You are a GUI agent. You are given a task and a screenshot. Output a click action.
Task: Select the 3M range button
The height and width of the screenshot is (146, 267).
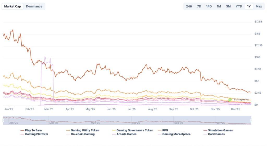[x=228, y=6]
